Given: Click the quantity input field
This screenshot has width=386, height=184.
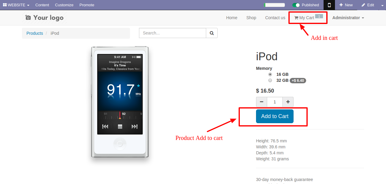Looking at the screenshot, I should click(275, 102).
